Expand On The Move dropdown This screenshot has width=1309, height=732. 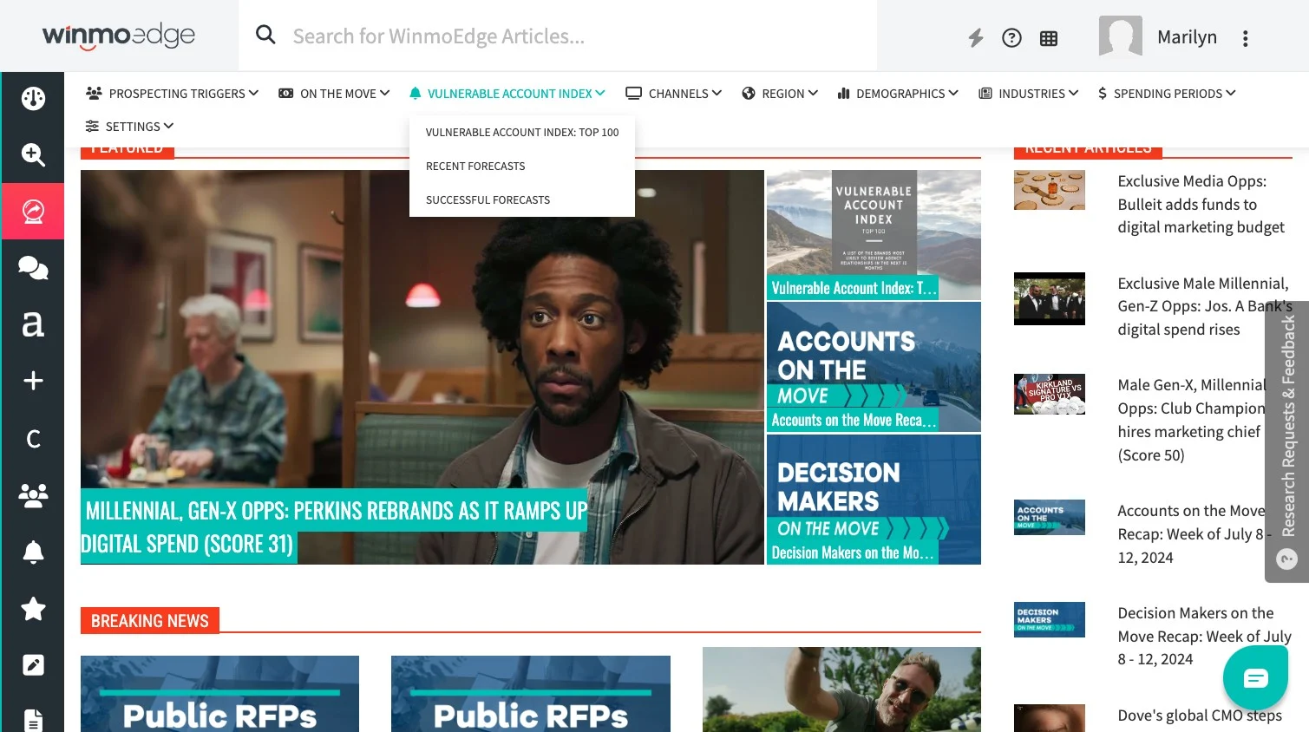click(334, 93)
